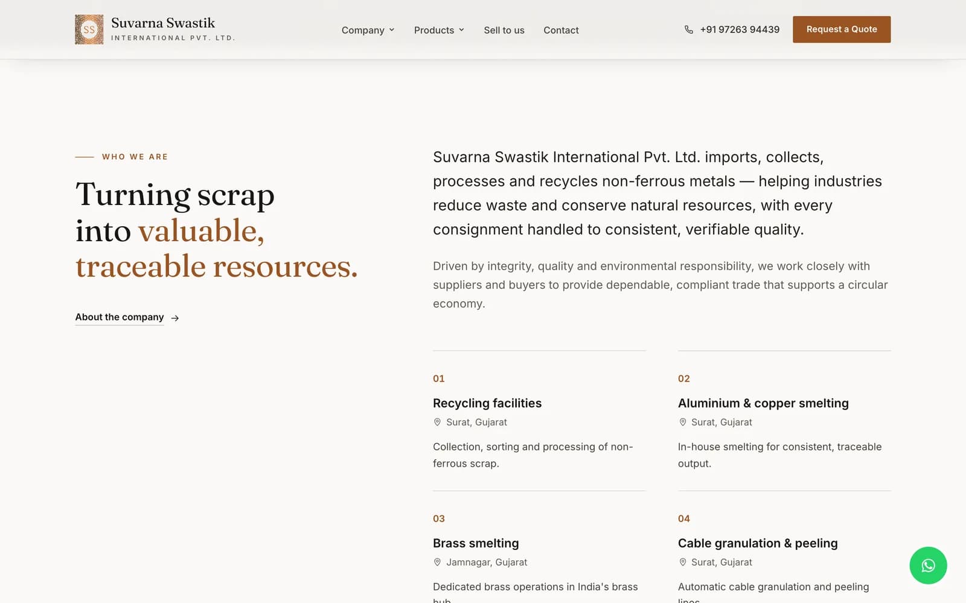Image resolution: width=966 pixels, height=603 pixels.
Task: Click the Suvarna Swastik brand name
Action: 163,23
